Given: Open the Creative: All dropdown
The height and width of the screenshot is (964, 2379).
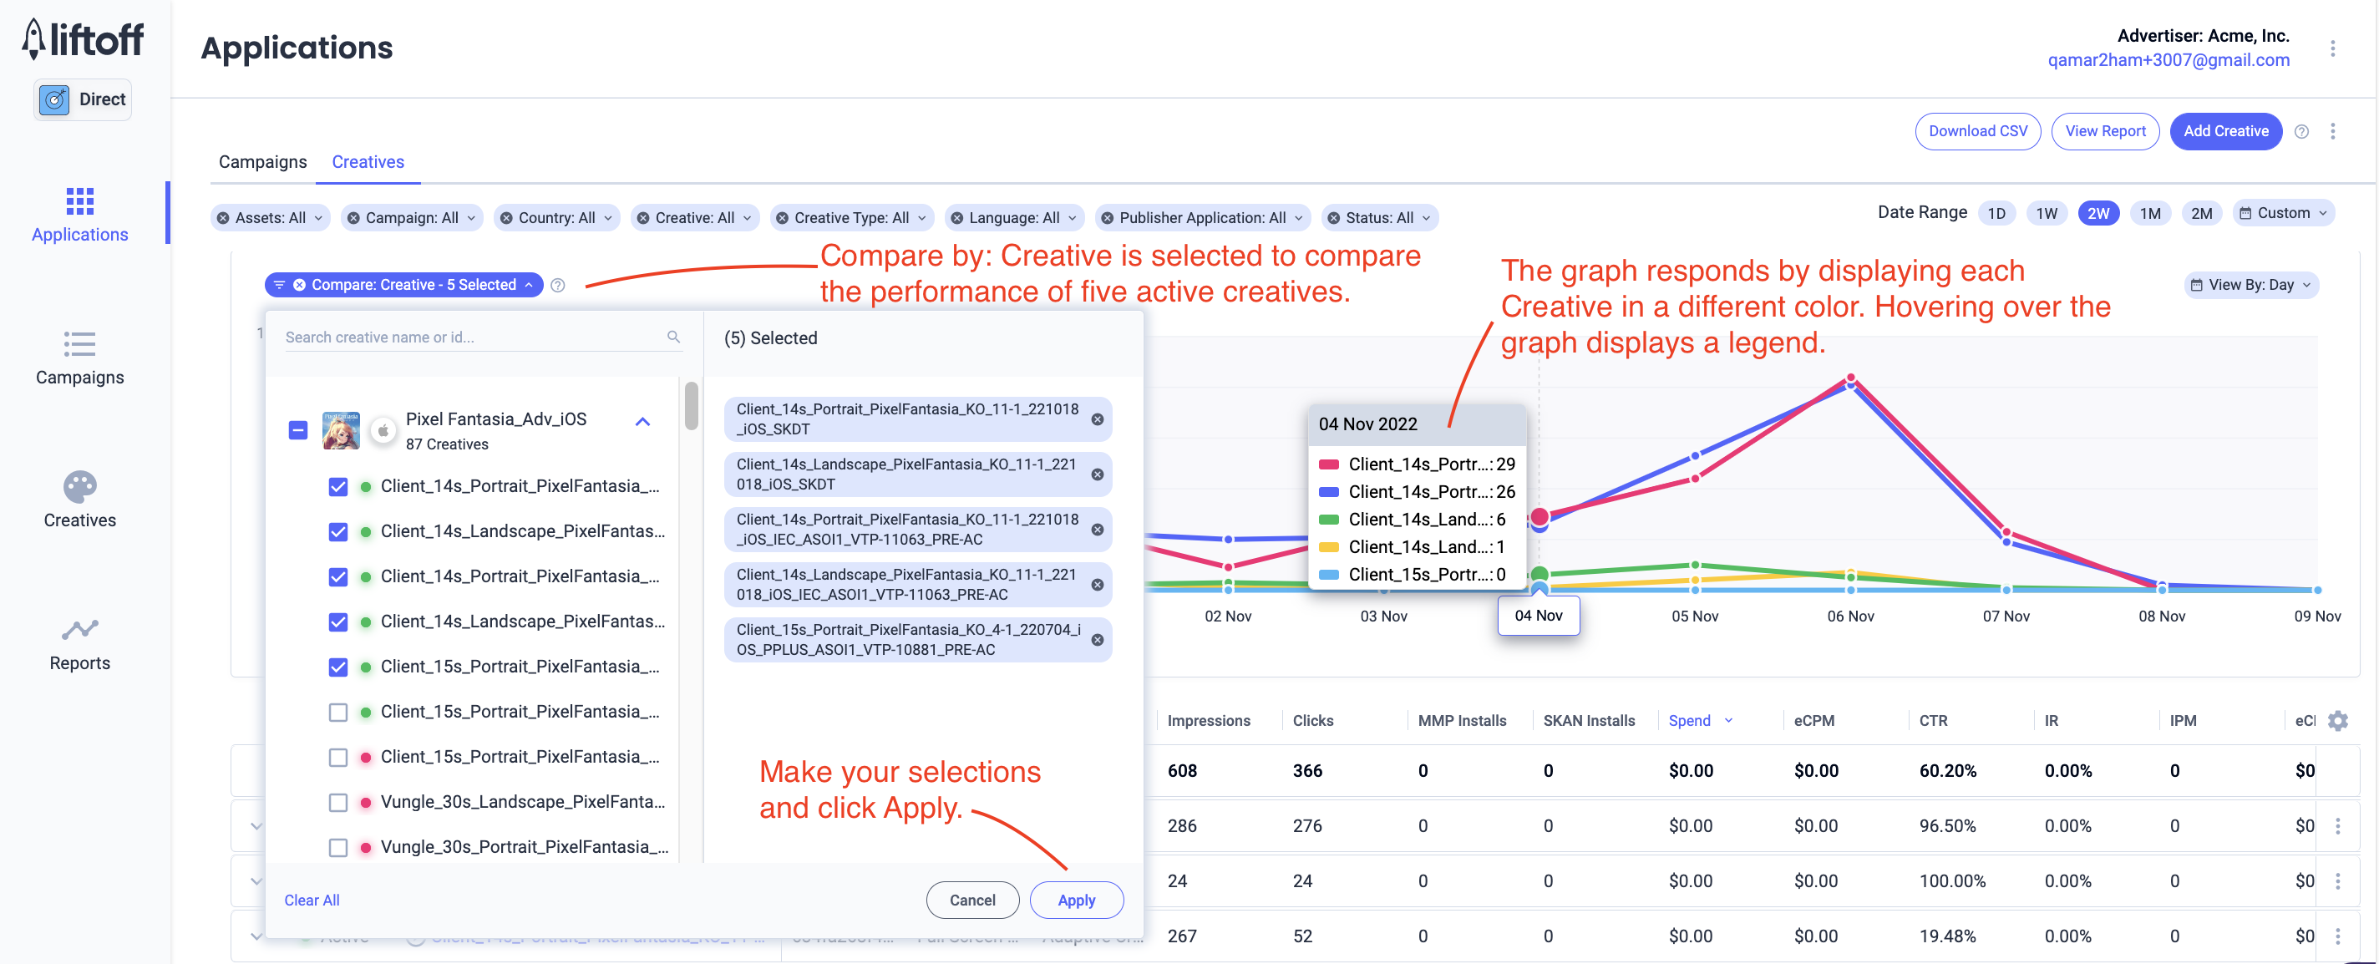Looking at the screenshot, I should [696, 218].
